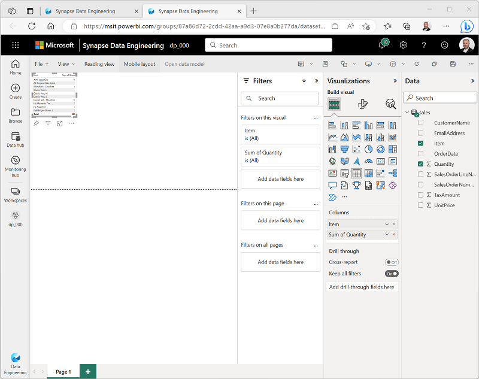Screen dimensions: 479x379
Task: Open settings gear in header
Action: point(403,45)
